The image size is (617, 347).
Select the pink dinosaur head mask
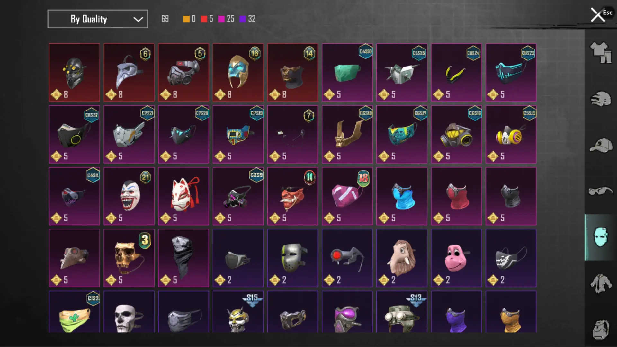click(x=456, y=258)
